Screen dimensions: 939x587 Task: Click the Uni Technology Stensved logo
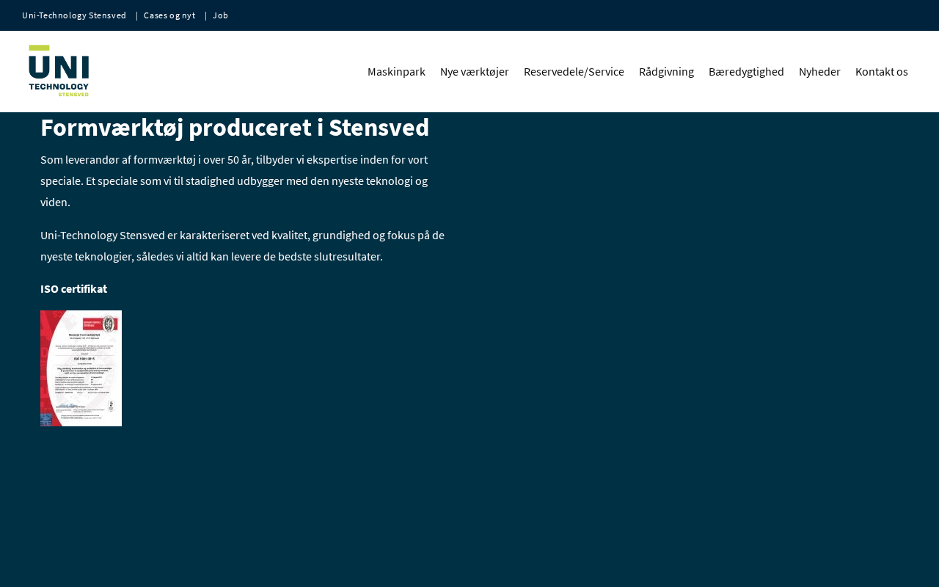pyautogui.click(x=59, y=71)
